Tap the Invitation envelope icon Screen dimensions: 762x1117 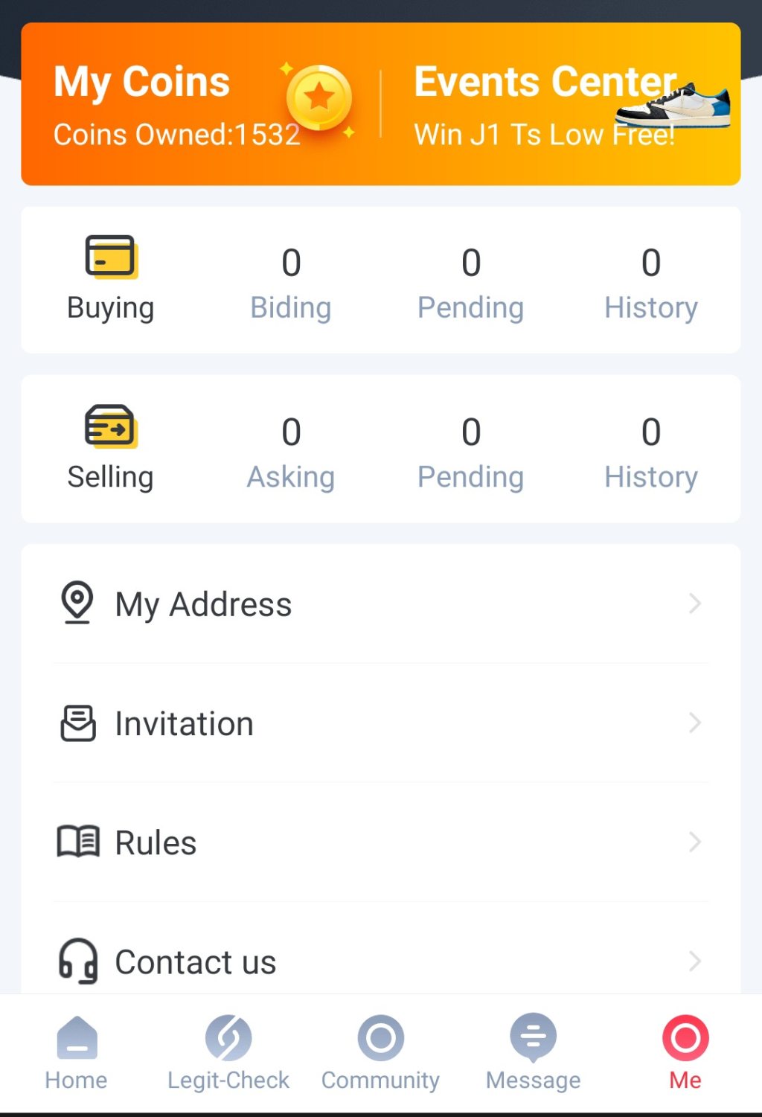(78, 723)
